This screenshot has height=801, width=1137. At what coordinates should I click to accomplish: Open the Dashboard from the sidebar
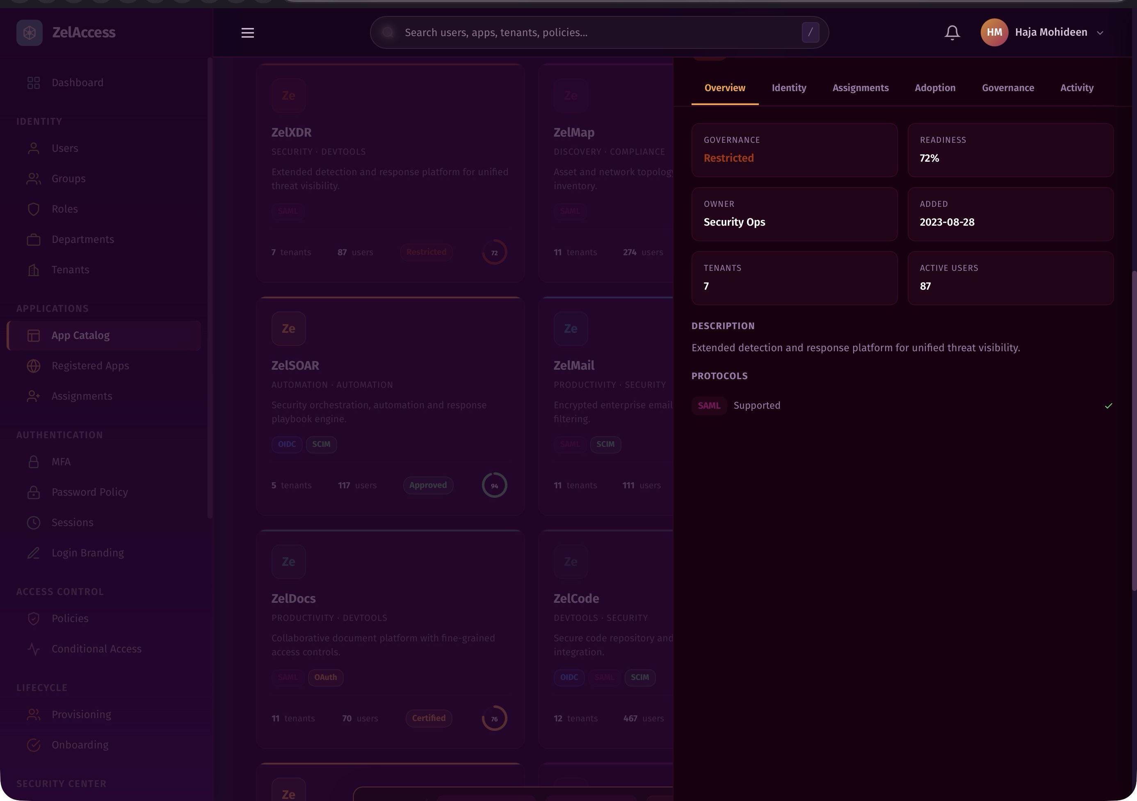point(77,82)
